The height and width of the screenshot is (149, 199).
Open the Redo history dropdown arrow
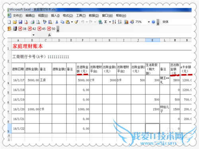(x=95, y=22)
